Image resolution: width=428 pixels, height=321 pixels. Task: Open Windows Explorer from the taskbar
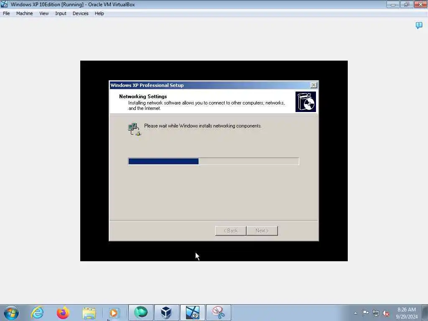point(89,313)
